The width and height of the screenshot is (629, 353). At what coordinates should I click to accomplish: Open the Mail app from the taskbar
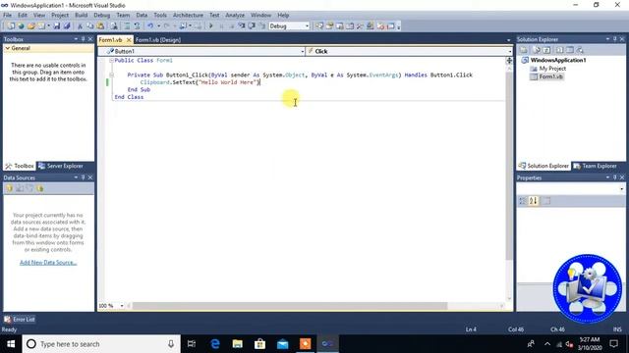click(x=282, y=344)
